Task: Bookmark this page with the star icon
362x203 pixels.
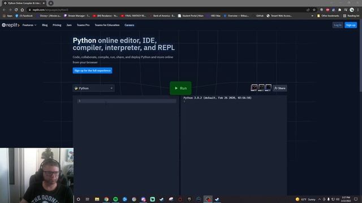Action: [314, 10]
